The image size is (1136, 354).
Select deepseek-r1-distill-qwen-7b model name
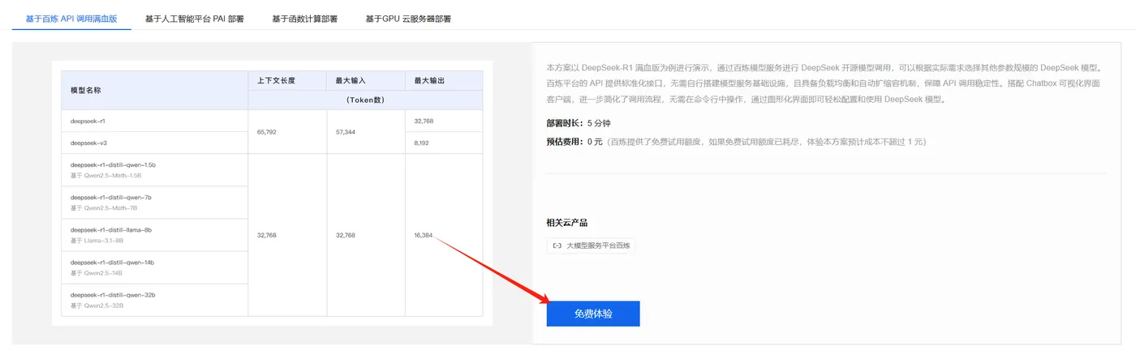[111, 197]
